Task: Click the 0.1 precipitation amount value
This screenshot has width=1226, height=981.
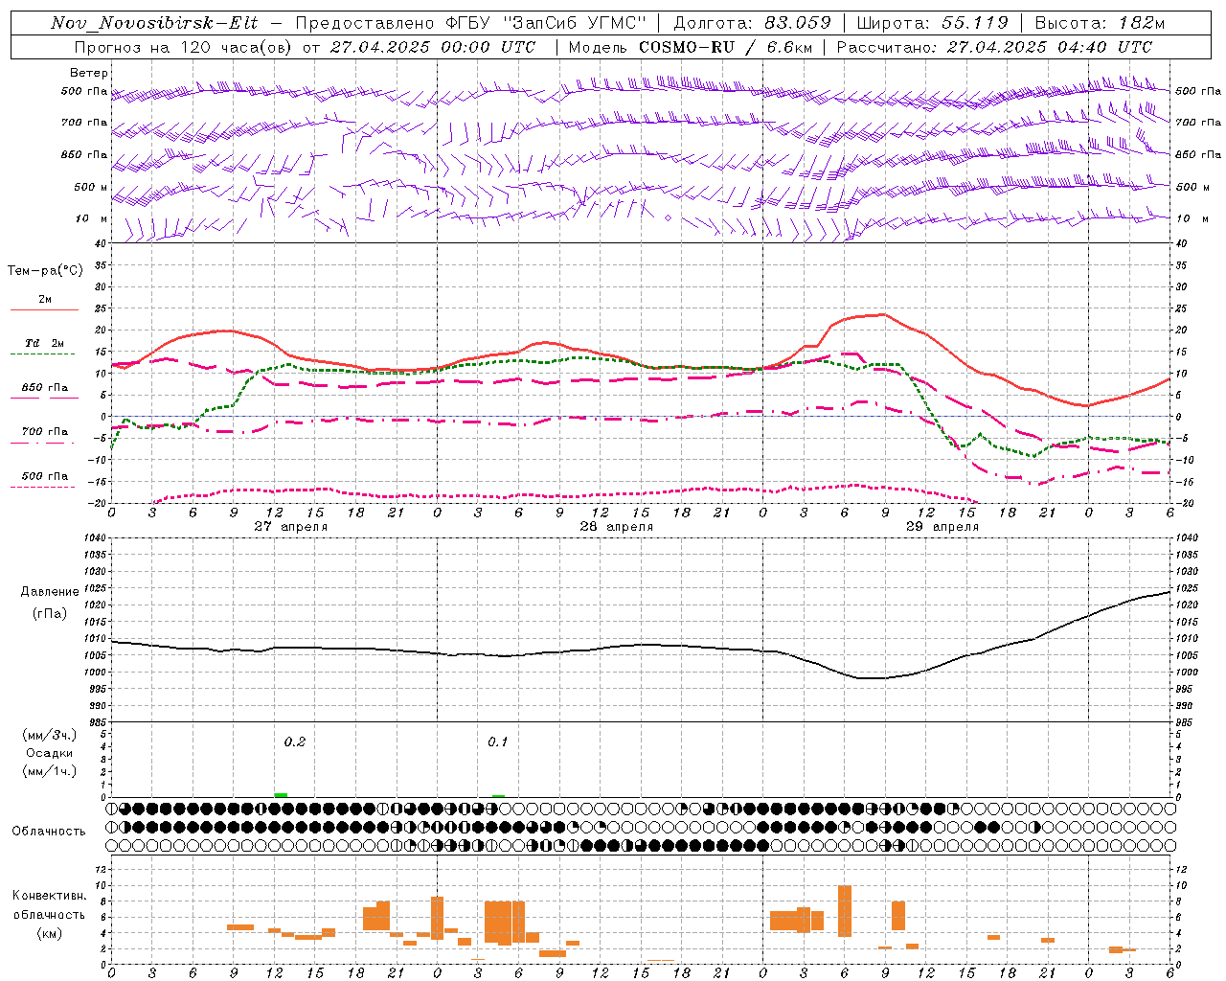Action: point(498,742)
